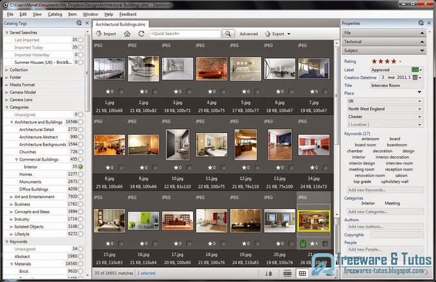Click the Quick Search magnifier icon
The width and height of the screenshot is (436, 282).
point(230,34)
